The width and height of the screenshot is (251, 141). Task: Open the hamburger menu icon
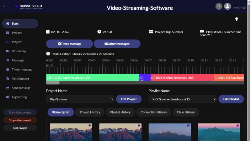(x=4, y=6)
